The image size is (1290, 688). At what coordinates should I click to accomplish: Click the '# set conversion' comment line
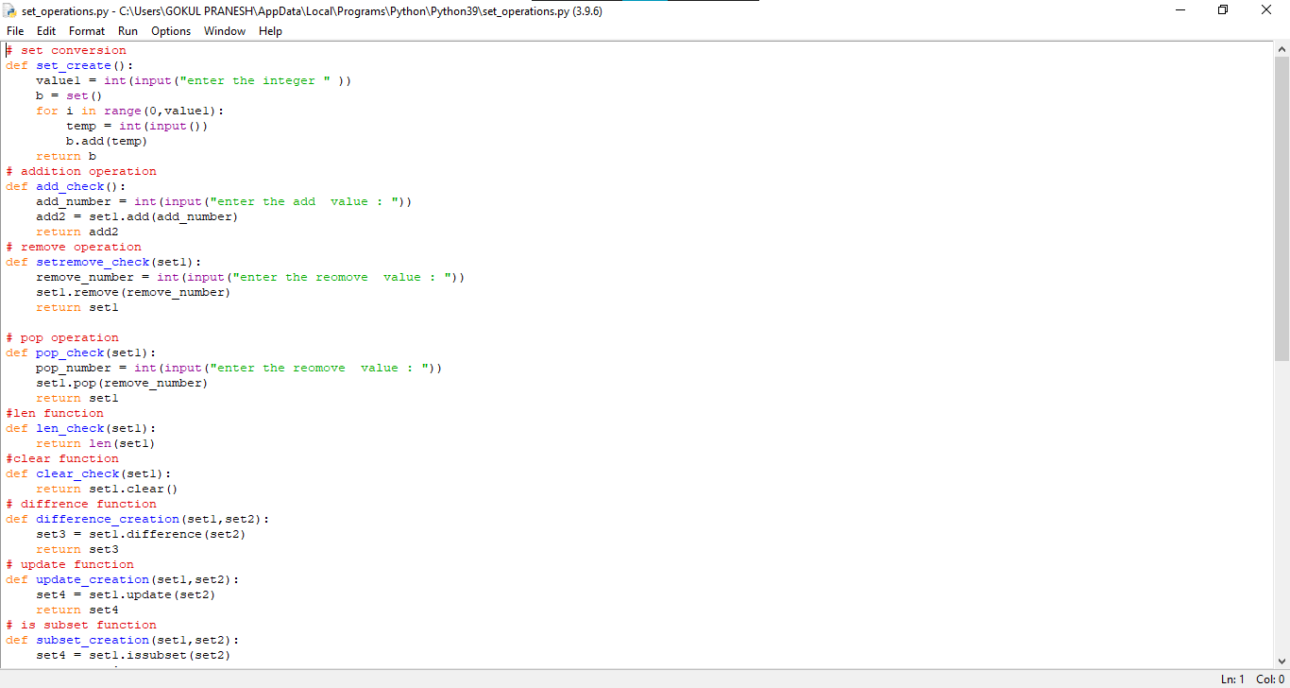pyautogui.click(x=66, y=50)
